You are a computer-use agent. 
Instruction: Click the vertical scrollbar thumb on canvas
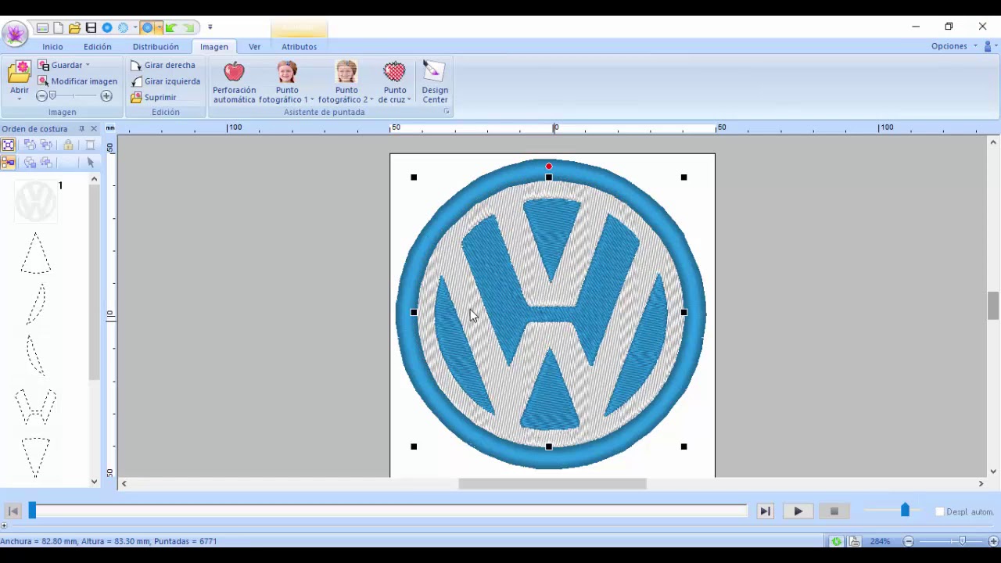coord(993,305)
